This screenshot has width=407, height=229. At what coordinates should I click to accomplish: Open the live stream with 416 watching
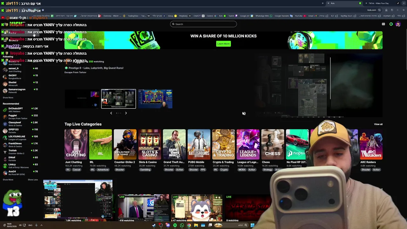tap(143, 208)
